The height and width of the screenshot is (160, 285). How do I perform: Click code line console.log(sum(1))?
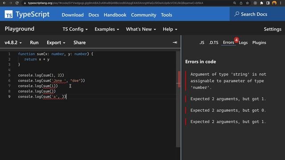click(38, 86)
